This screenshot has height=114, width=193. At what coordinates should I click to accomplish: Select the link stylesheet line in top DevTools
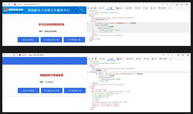tap(107, 35)
